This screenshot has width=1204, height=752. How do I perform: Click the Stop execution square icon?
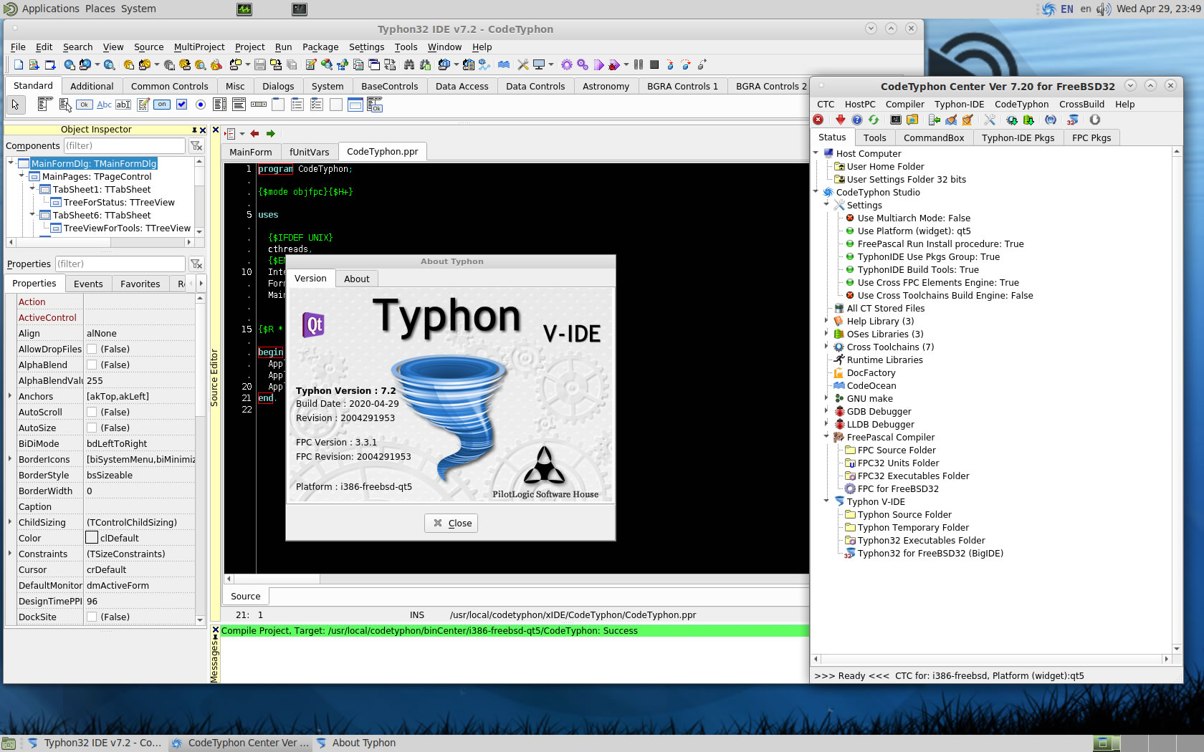point(654,64)
